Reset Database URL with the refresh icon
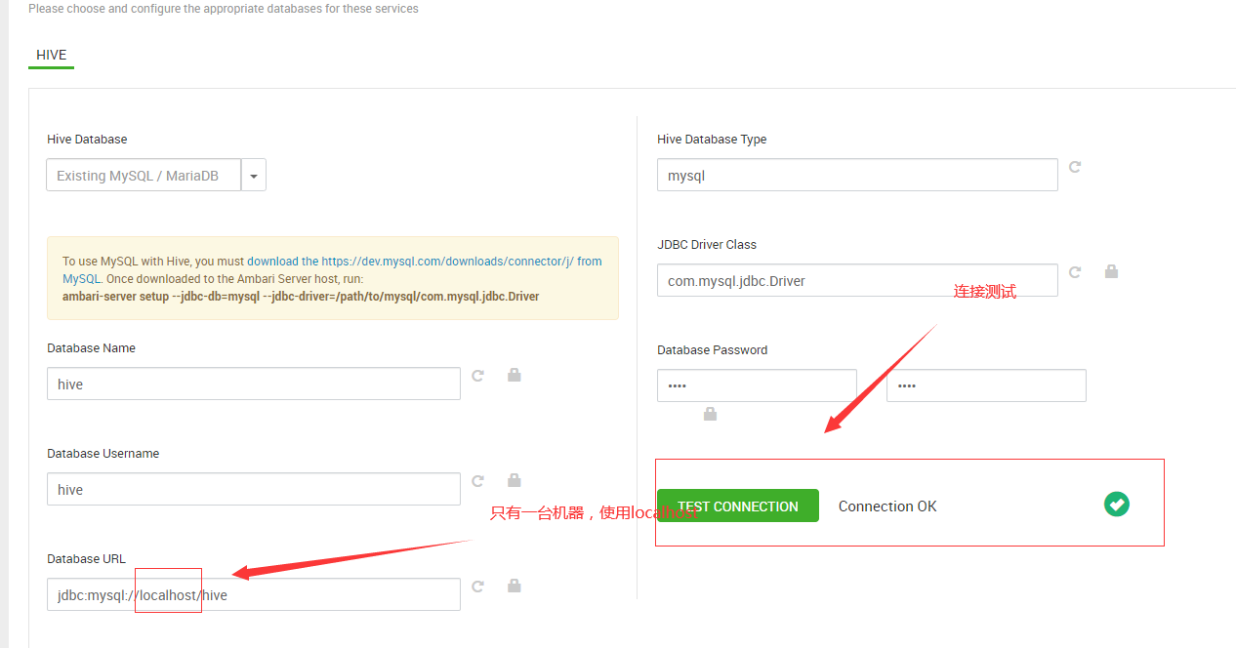Viewport: 1236px width, 648px height. pos(478,586)
